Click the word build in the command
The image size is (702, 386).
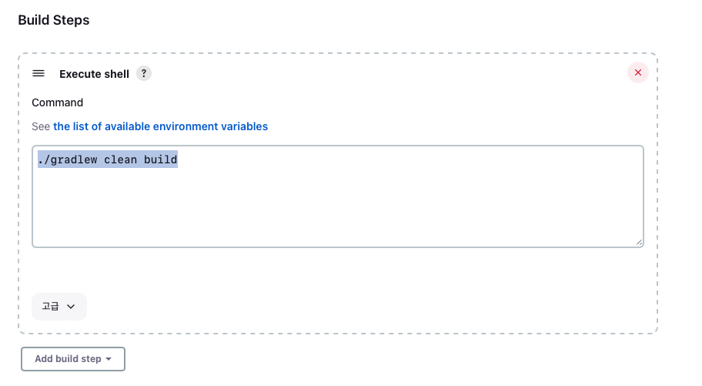click(x=160, y=159)
